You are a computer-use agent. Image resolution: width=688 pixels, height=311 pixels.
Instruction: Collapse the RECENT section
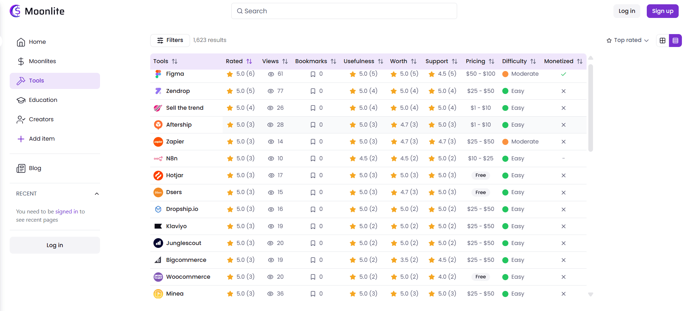pyautogui.click(x=96, y=194)
